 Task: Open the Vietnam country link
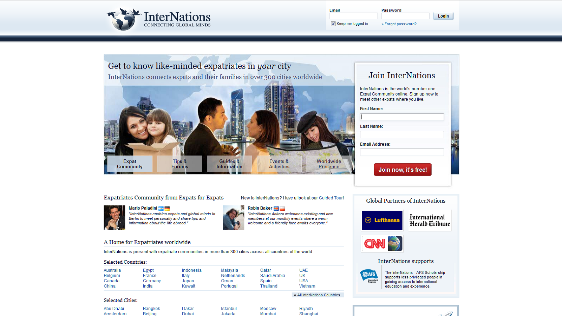click(x=307, y=286)
